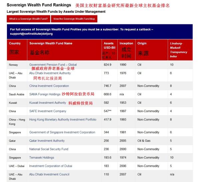
Task: Open Kuwait Investment Authority link
Action: pos(48,103)
